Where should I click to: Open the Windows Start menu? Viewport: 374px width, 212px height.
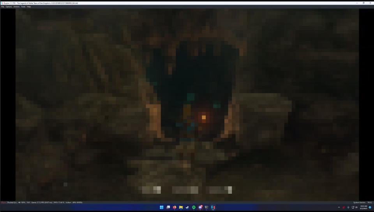tap(162, 207)
